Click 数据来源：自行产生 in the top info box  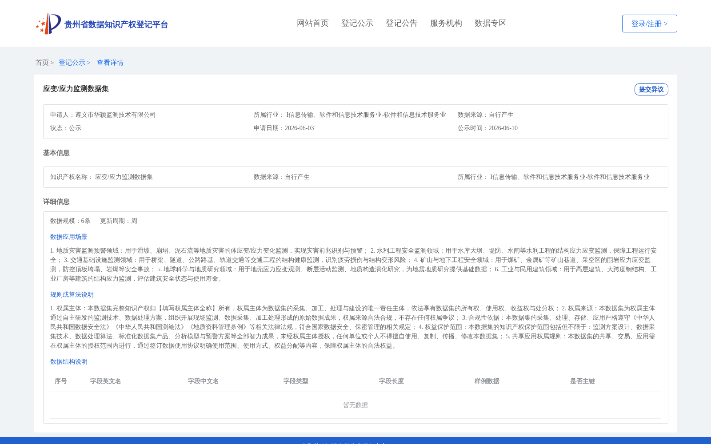[486, 115]
